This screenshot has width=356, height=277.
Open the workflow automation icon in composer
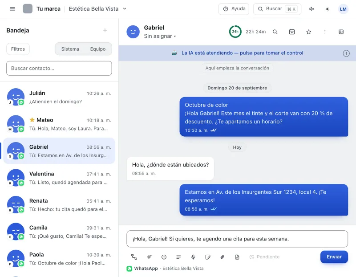pyautogui.click(x=134, y=257)
